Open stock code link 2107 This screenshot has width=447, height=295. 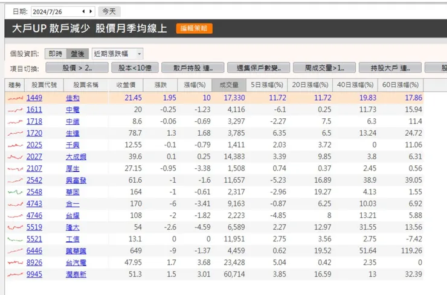(x=34, y=168)
